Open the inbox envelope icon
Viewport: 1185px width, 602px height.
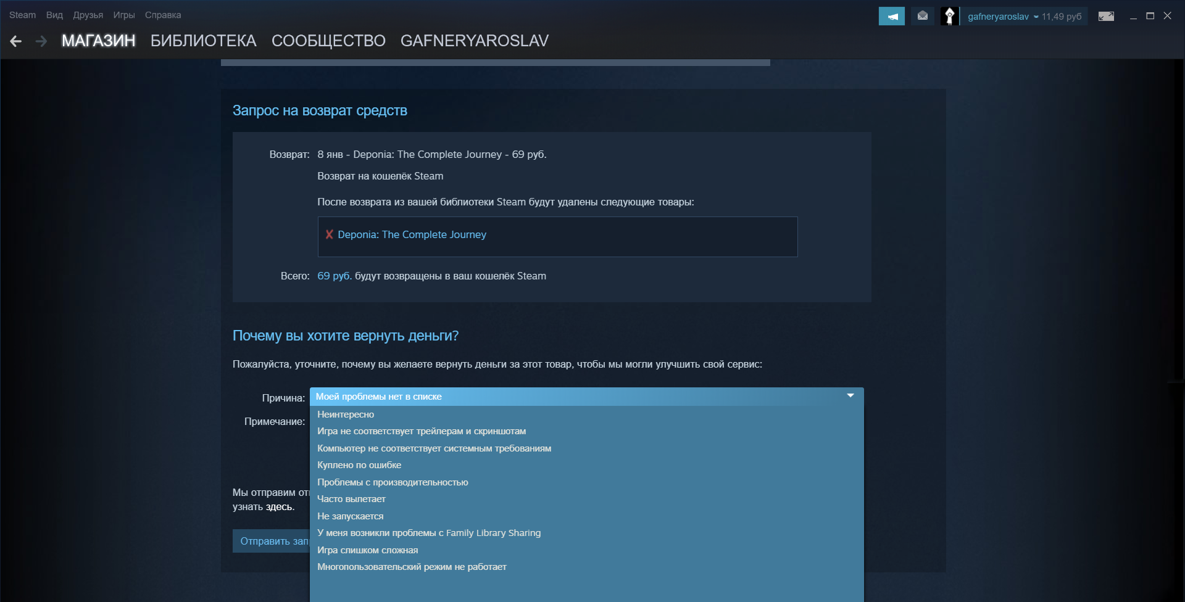pos(923,16)
